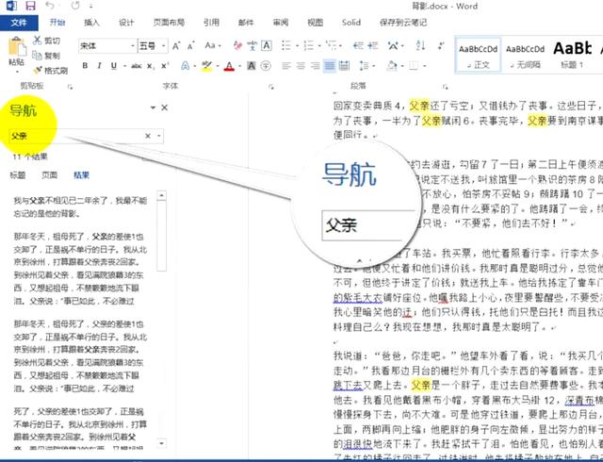Screen dimensions: 603x462
Task: Click results list scrollbar up arrow
Action: (162, 195)
